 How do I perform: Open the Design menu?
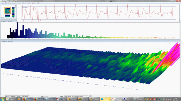2,3
